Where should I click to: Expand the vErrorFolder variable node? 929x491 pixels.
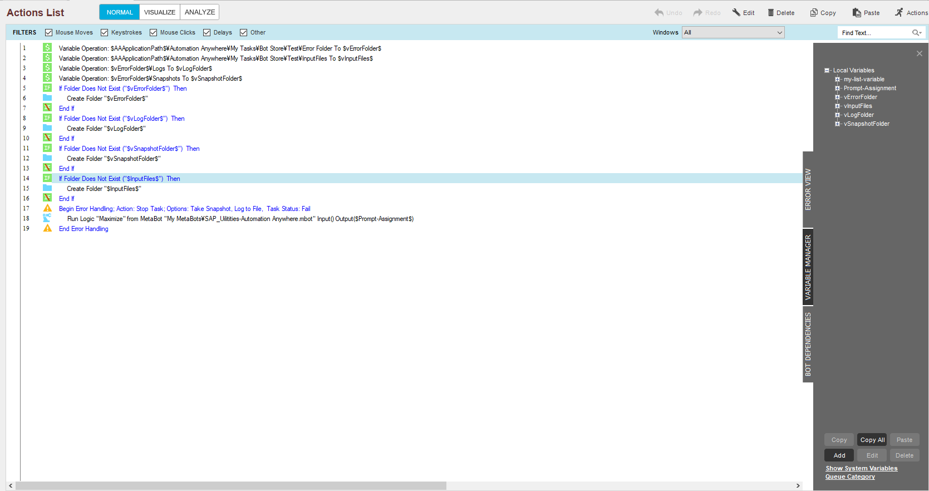coord(837,97)
